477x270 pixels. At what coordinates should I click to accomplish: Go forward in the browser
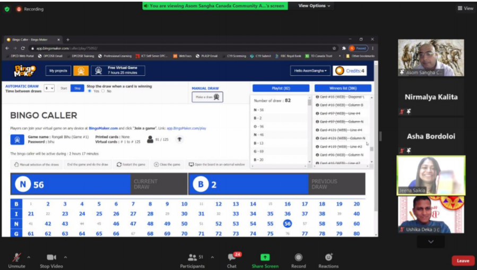[x=15, y=48]
